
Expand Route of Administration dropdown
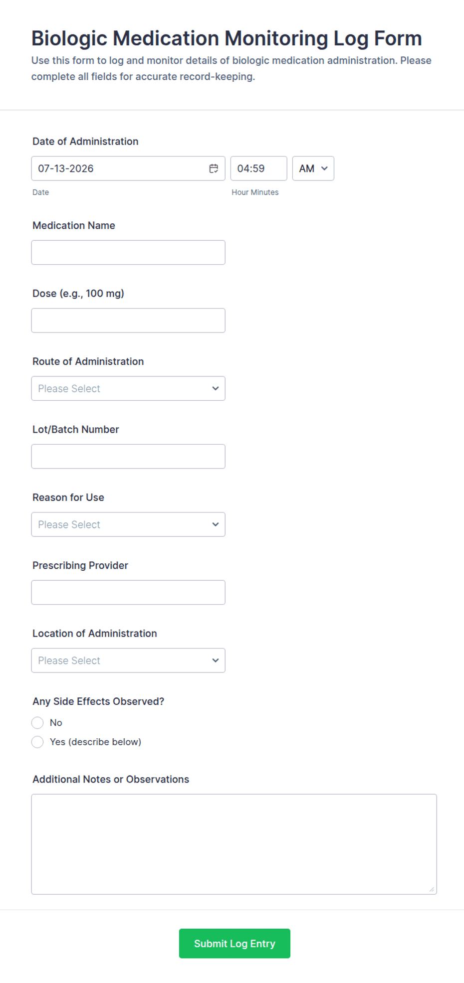tap(128, 388)
